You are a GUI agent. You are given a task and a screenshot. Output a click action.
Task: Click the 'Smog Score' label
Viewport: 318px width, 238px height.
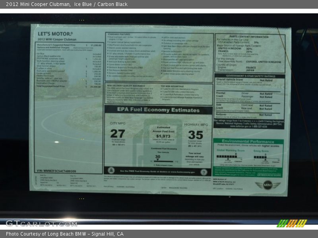(261, 151)
